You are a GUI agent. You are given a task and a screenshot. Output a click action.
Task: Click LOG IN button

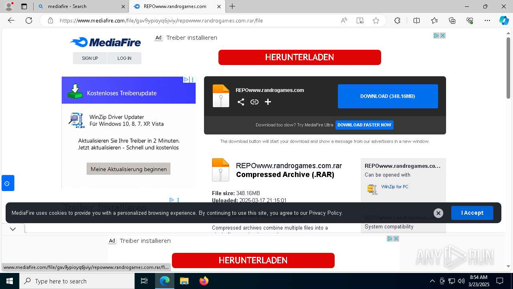(x=124, y=58)
